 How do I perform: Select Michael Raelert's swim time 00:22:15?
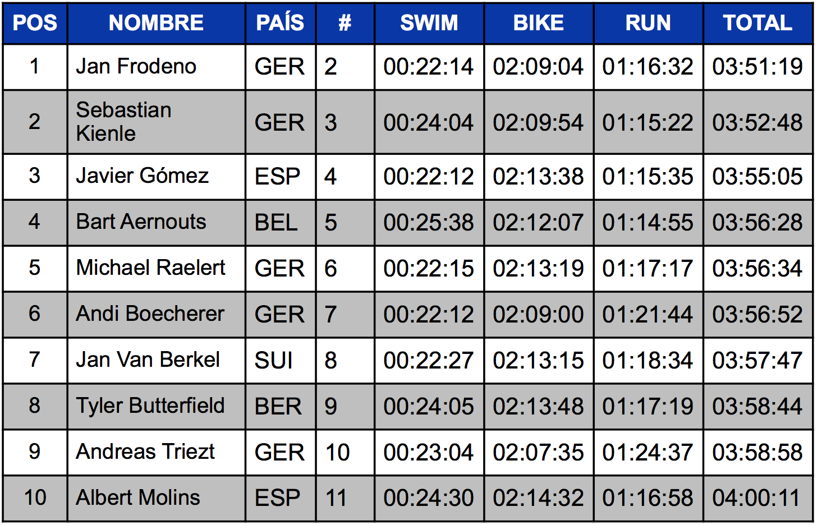429,269
